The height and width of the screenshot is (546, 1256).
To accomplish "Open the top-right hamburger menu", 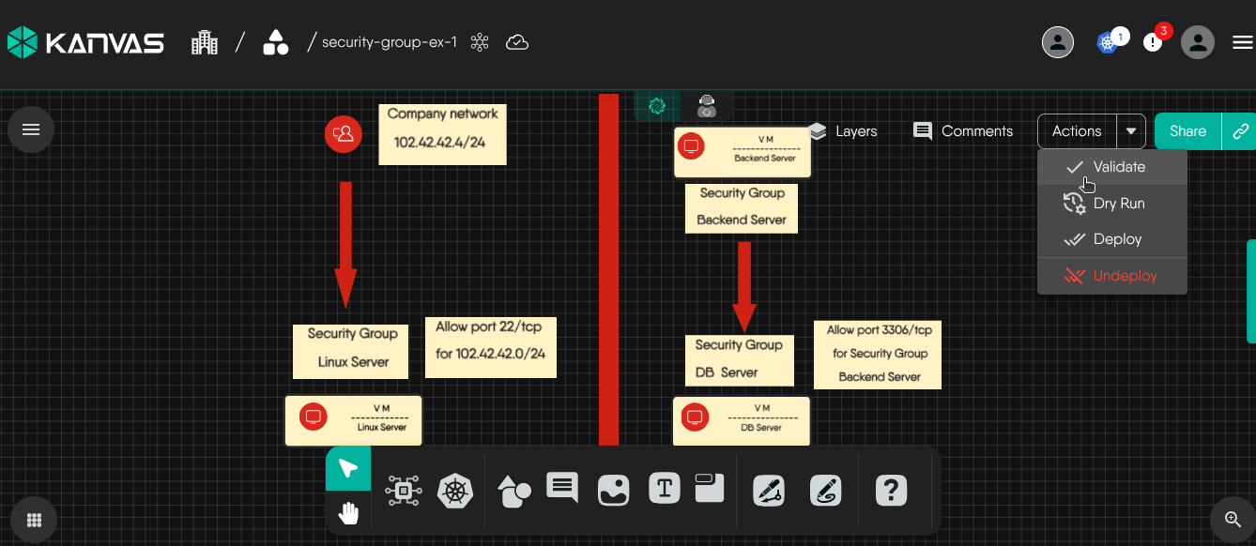I will coord(1242,42).
